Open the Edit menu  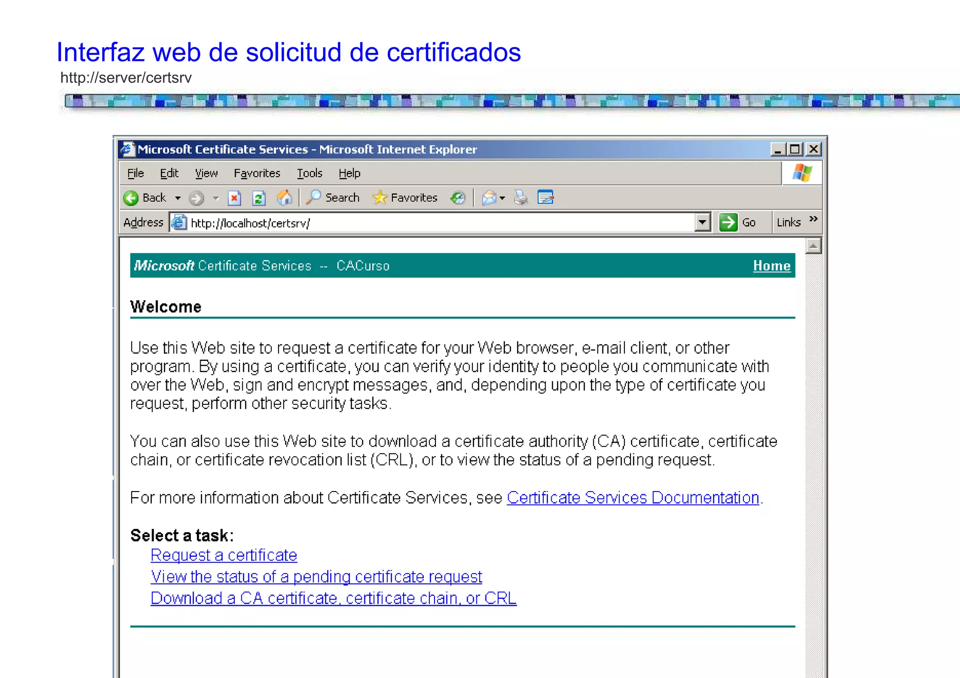[169, 173]
